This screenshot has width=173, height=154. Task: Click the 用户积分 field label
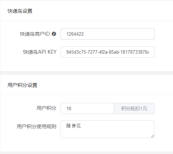[x=46, y=108]
